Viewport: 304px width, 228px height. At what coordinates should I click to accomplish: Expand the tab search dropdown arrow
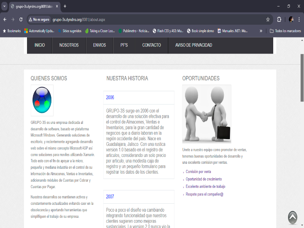tap(4, 6)
